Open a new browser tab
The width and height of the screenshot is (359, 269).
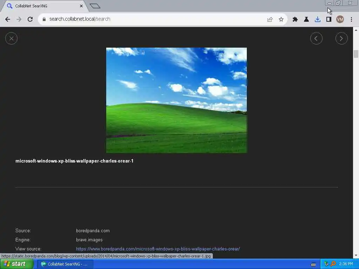[95, 6]
